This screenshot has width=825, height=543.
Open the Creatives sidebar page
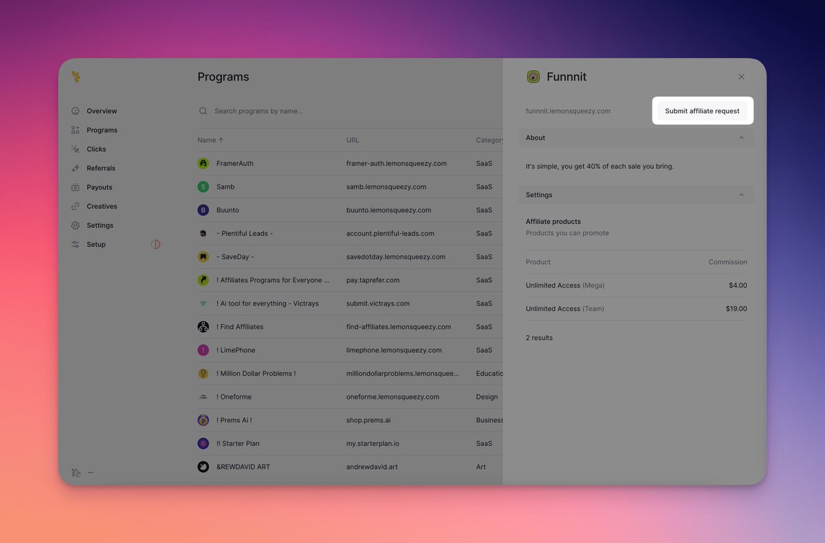[x=102, y=207]
